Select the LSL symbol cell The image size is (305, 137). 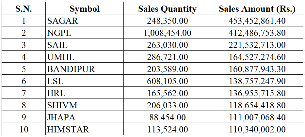tap(55, 82)
